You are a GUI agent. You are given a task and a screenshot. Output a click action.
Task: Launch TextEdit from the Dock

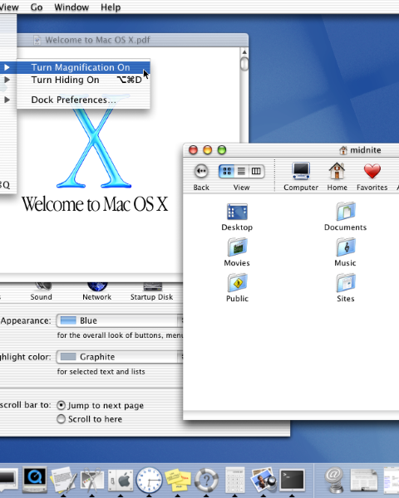pos(63,480)
